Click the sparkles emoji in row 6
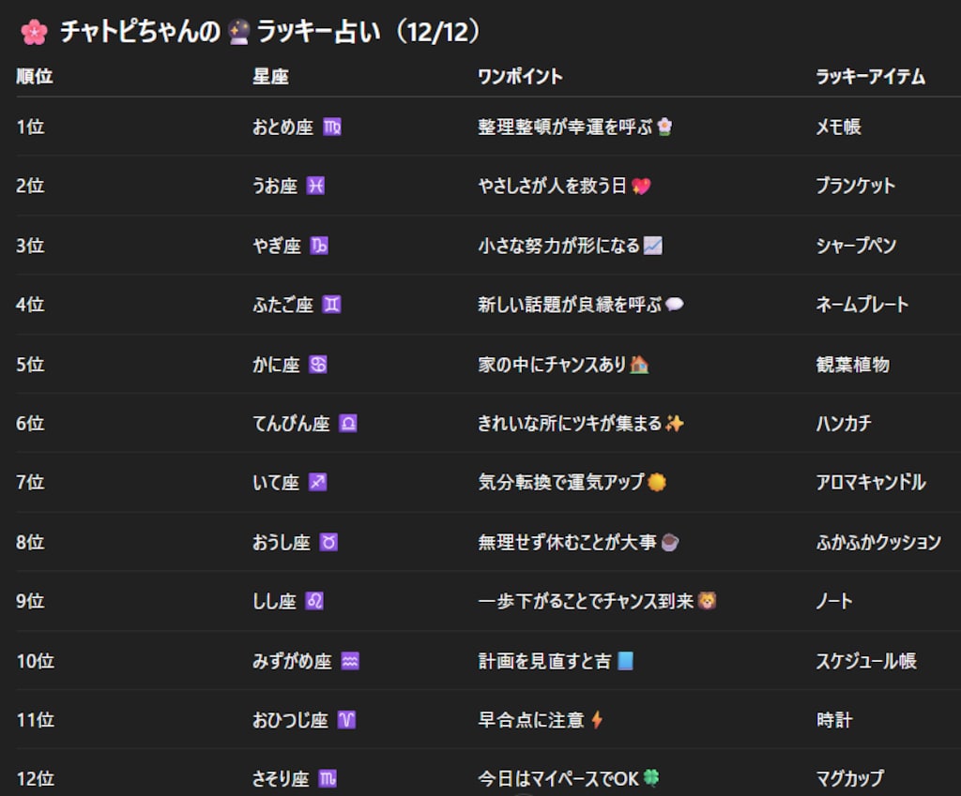 point(674,423)
